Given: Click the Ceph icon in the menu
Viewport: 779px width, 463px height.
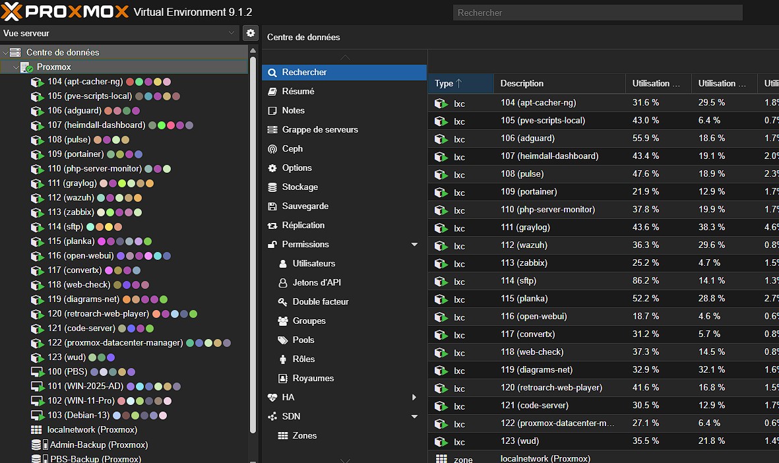Looking at the screenshot, I should pos(272,149).
